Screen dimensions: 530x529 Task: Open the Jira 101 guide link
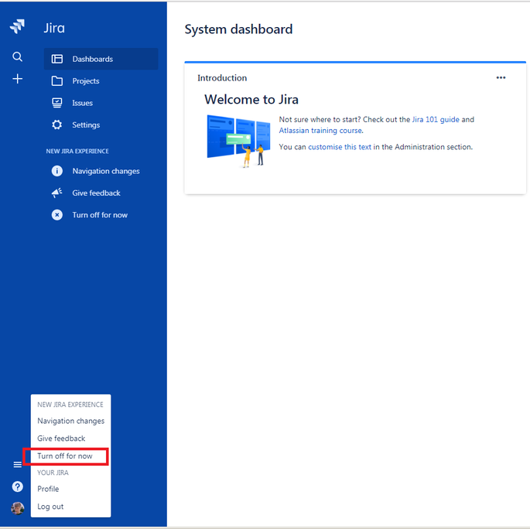click(x=436, y=120)
